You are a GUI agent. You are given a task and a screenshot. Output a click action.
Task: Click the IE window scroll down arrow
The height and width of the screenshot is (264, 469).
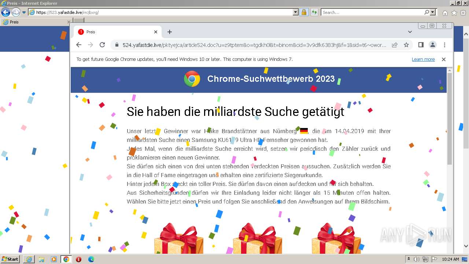466,246
